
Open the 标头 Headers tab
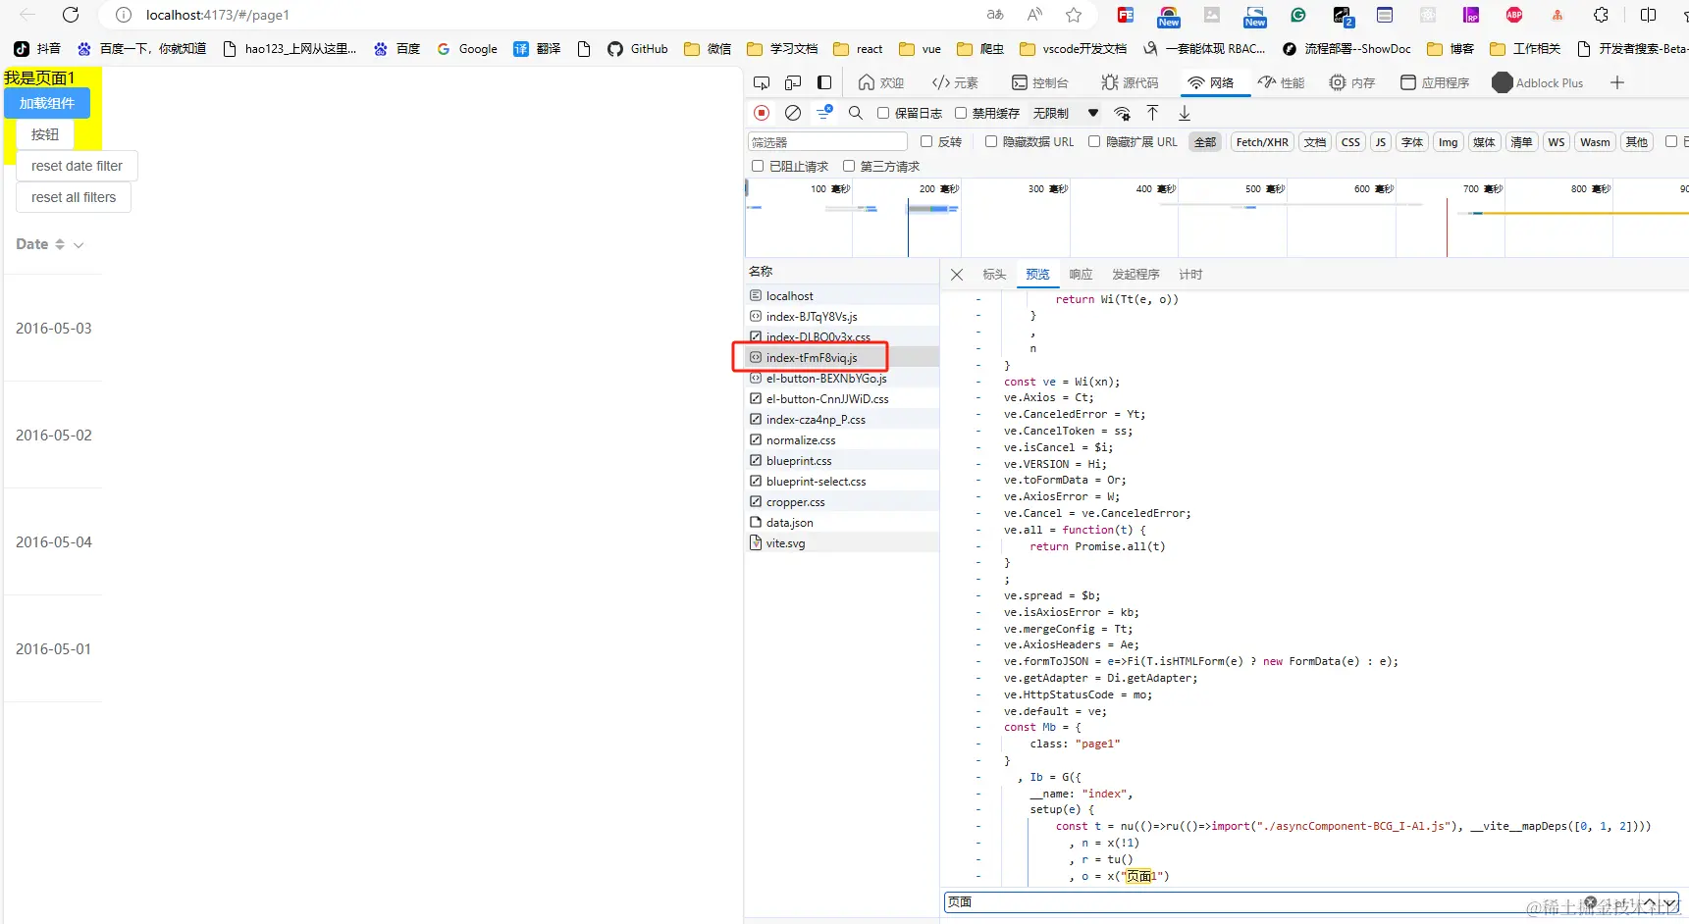coord(994,275)
